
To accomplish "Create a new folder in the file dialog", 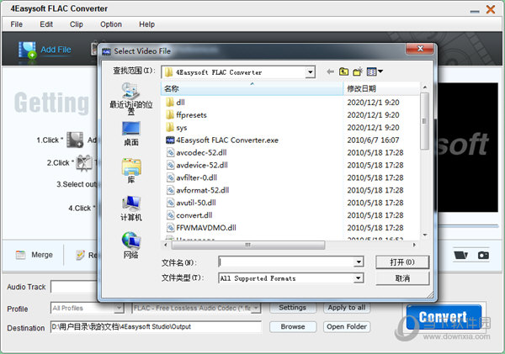I will point(358,71).
